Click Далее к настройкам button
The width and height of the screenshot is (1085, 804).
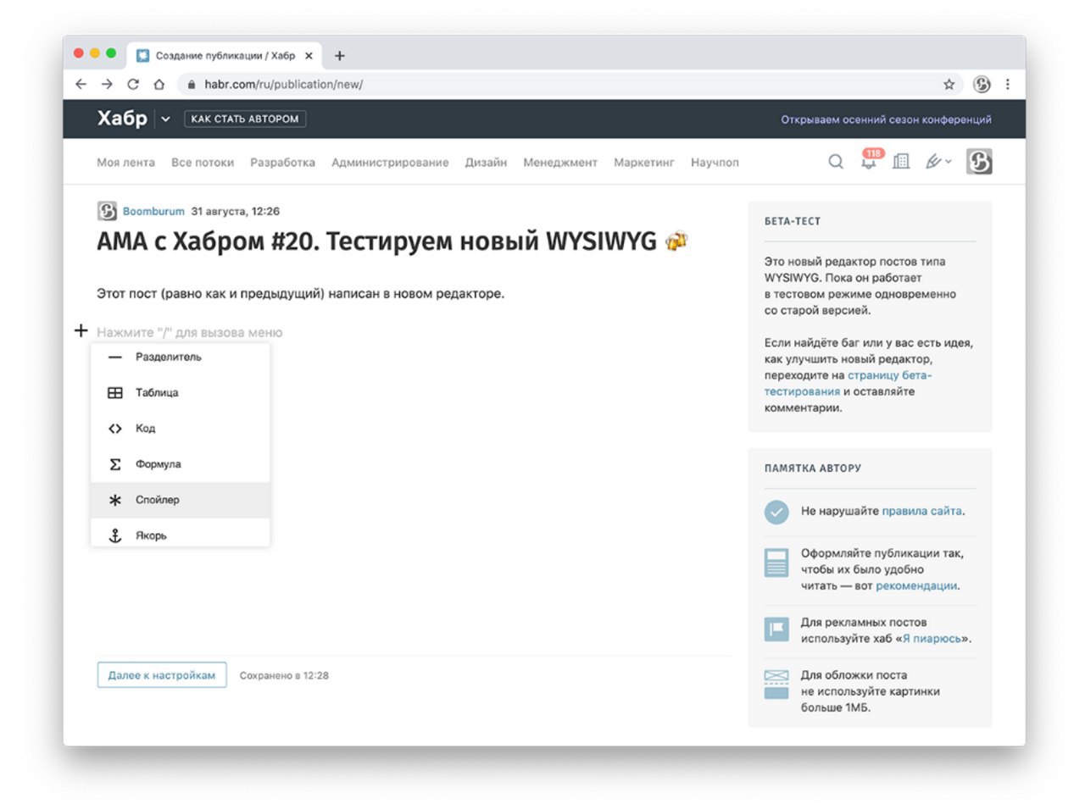pyautogui.click(x=162, y=675)
